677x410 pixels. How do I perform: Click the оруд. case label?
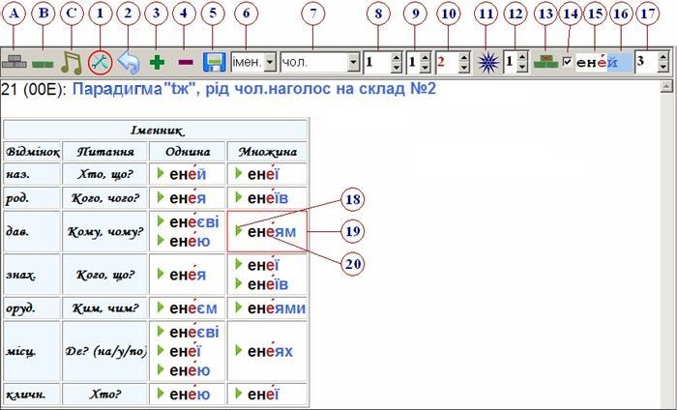[20, 308]
